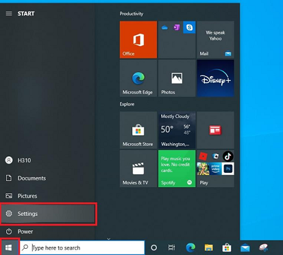Open Mail from the taskbar
283x255 pixels.
tap(245, 248)
